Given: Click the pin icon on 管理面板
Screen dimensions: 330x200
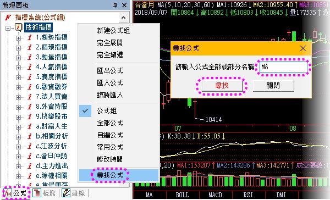Looking at the screenshot, I should (x=115, y=5).
